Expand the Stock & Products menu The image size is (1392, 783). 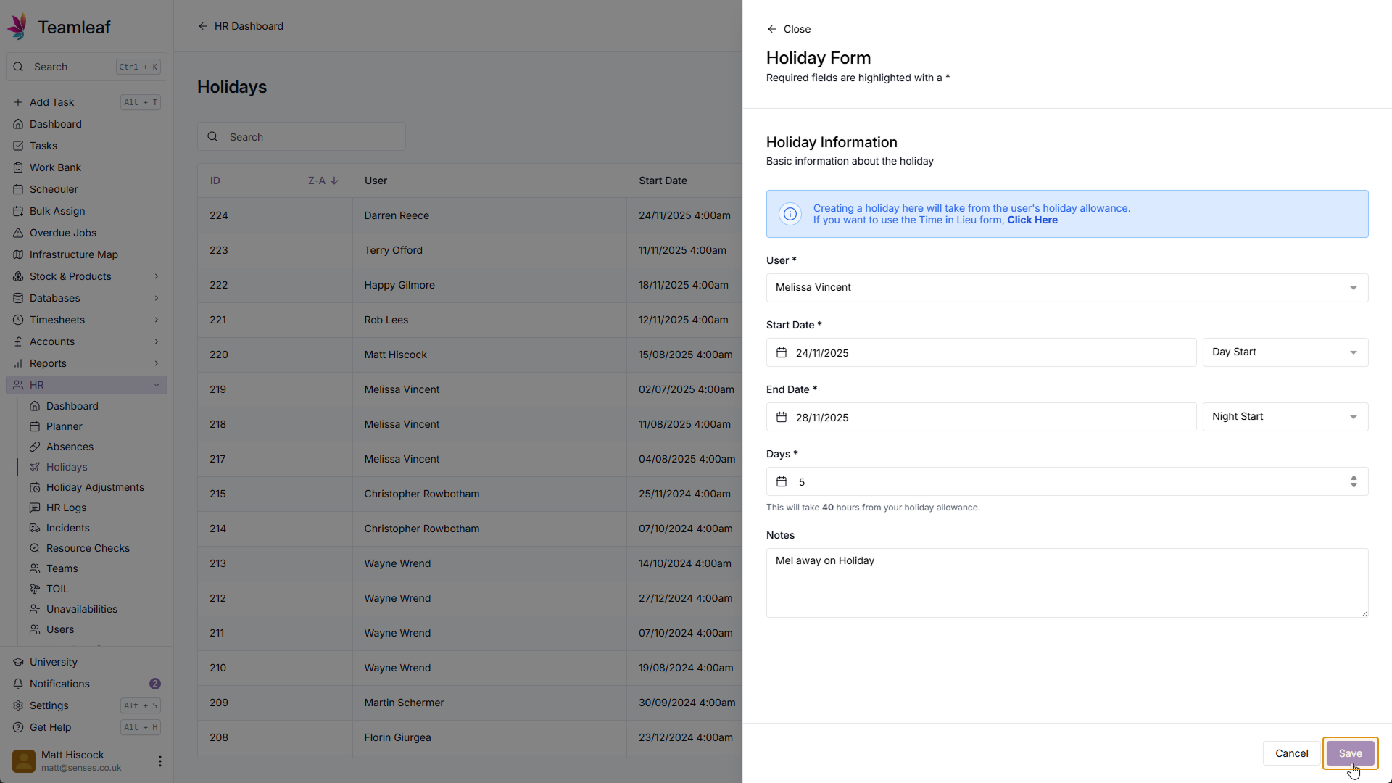(x=156, y=276)
